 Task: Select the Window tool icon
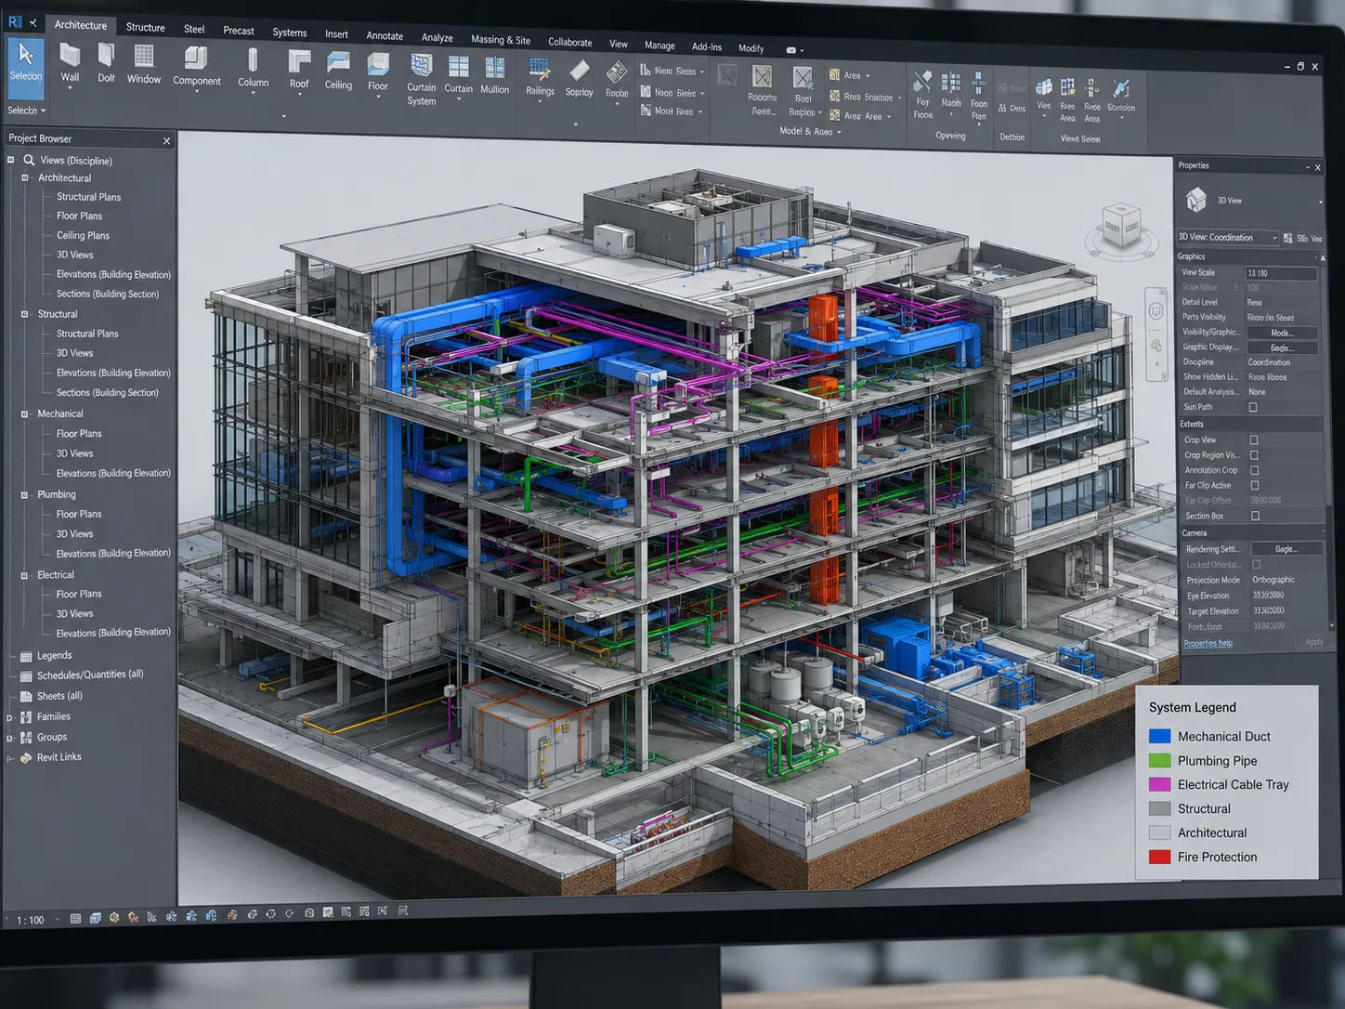click(x=144, y=57)
